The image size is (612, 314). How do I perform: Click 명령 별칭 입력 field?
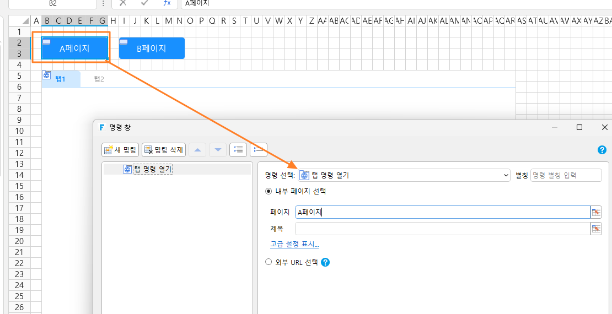566,176
